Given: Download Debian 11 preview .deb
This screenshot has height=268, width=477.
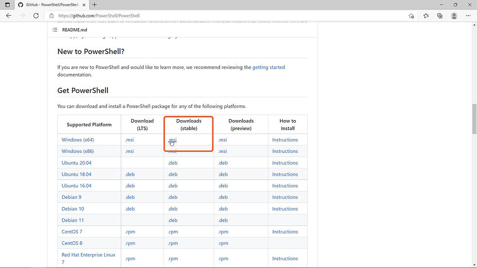Looking at the screenshot, I should click(223, 220).
